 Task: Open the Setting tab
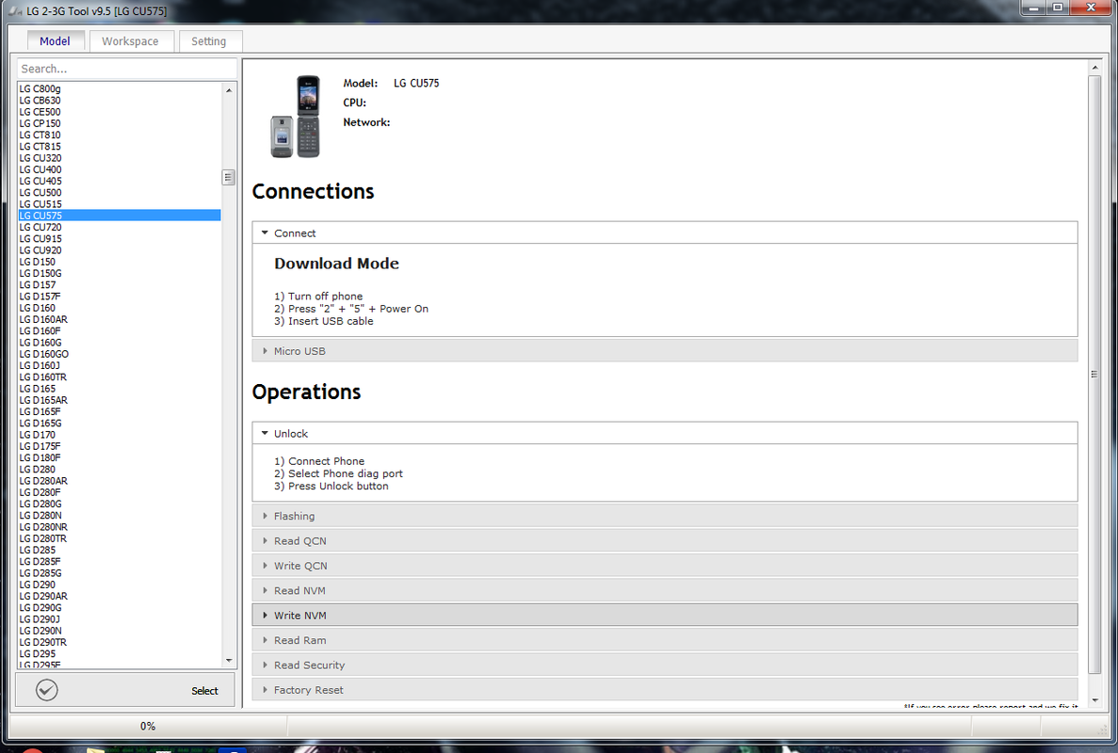209,41
